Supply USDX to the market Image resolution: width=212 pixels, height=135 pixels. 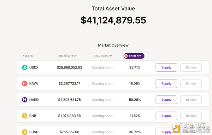[x=166, y=67]
